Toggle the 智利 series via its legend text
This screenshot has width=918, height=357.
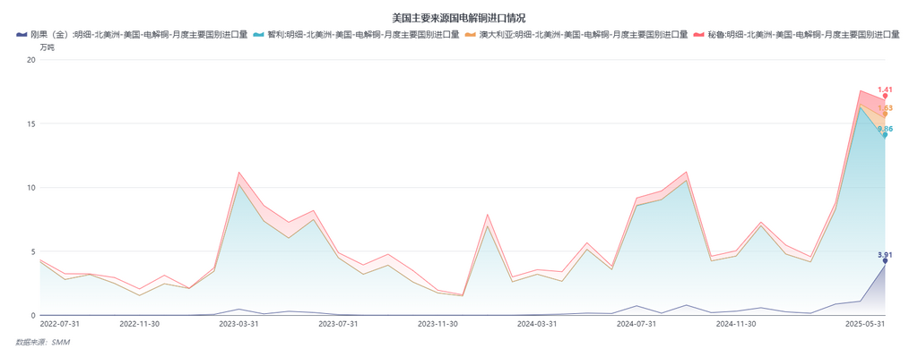(x=364, y=35)
